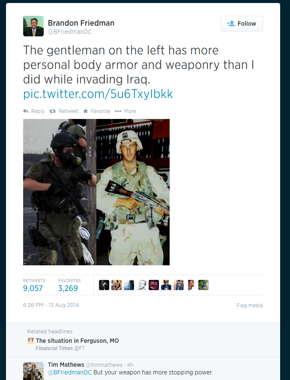Open 'The situation in Ferguson, MO' headline
This screenshot has width=290, height=380.
coord(78,341)
